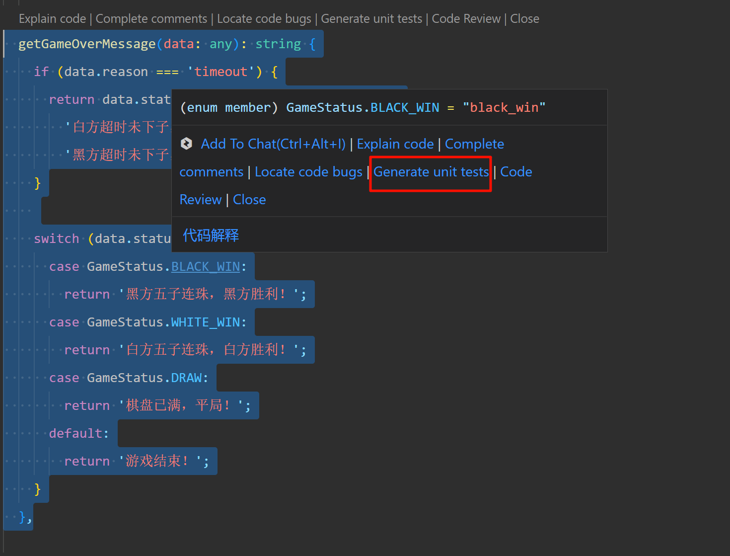Click DRAW in the GameStatus case line
Viewport: 730px width, 556px height.
click(x=186, y=378)
